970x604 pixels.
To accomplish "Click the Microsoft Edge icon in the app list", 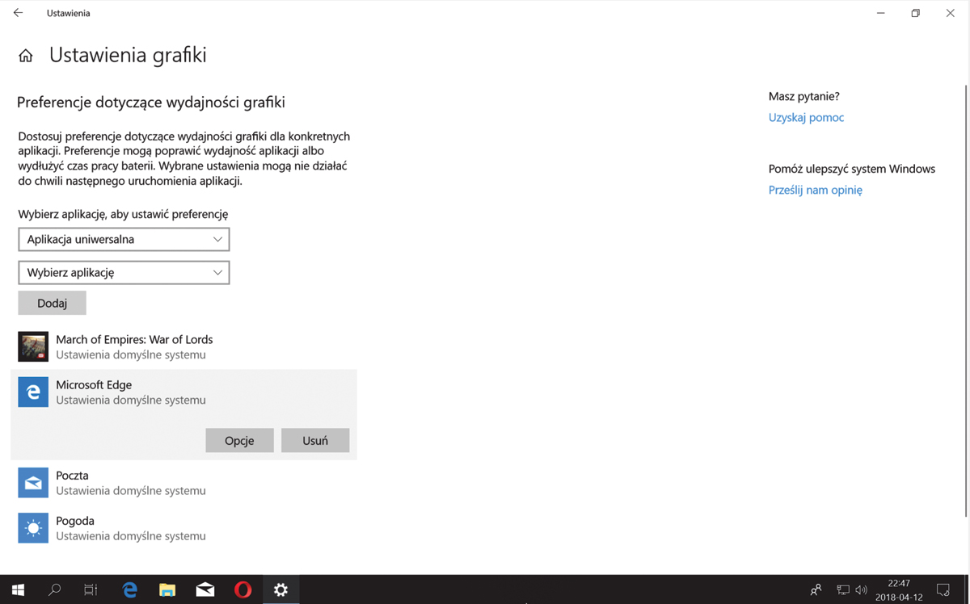I will click(33, 392).
